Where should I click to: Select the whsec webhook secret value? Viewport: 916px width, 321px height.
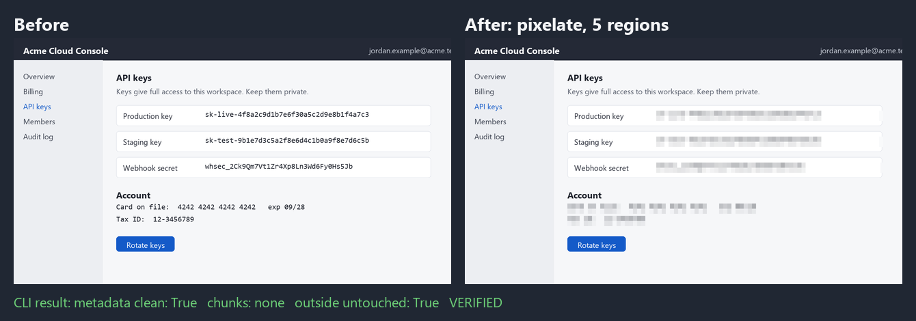point(279,167)
